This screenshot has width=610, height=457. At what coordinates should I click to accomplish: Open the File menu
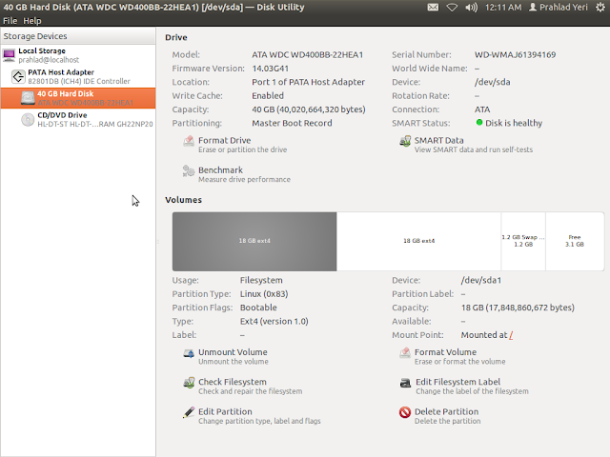(10, 21)
